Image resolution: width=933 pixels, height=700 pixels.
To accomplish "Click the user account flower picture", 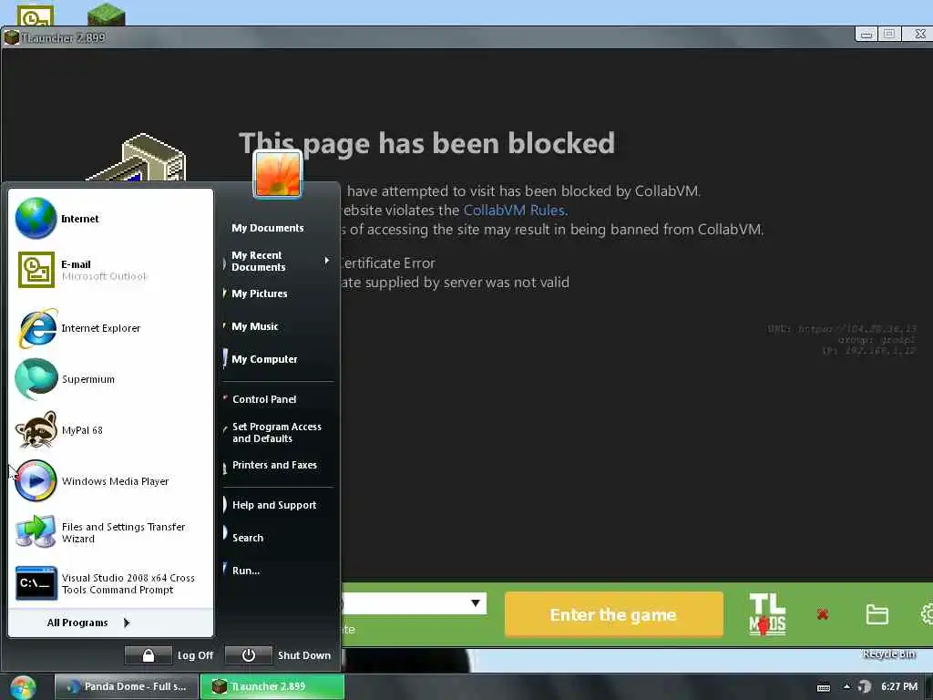I will click(x=277, y=174).
